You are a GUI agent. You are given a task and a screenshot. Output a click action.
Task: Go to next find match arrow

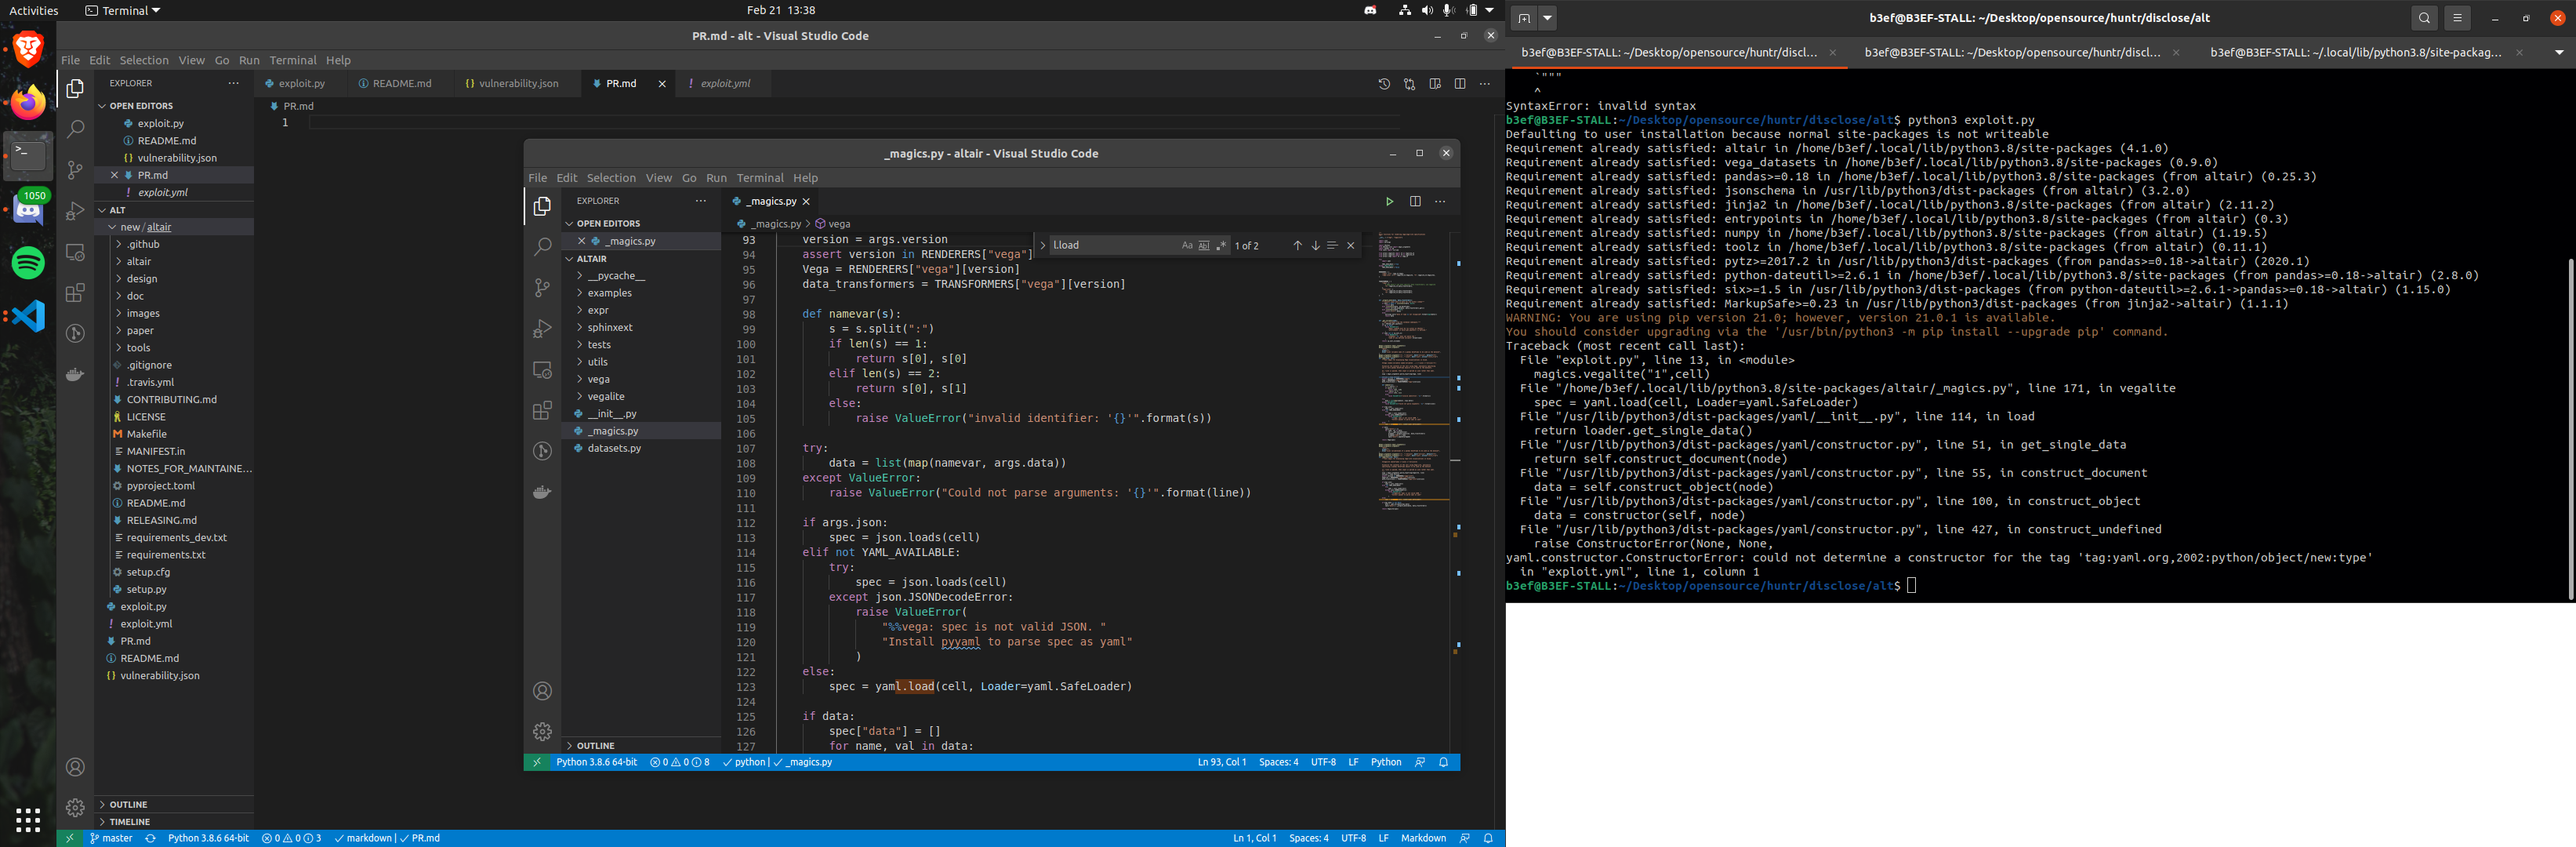point(1315,245)
